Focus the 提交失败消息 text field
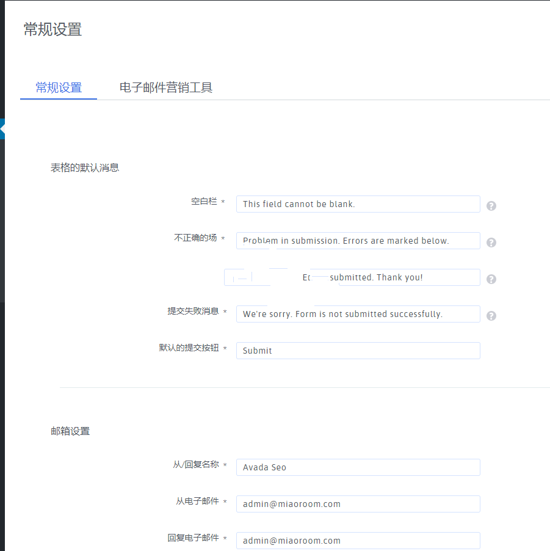The width and height of the screenshot is (550, 551). (358, 314)
